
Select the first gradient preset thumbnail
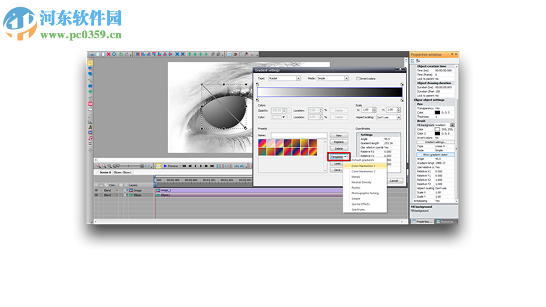pos(262,143)
